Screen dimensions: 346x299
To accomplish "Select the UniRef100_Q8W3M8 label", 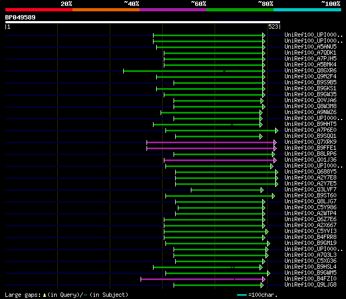I will coord(310,107).
